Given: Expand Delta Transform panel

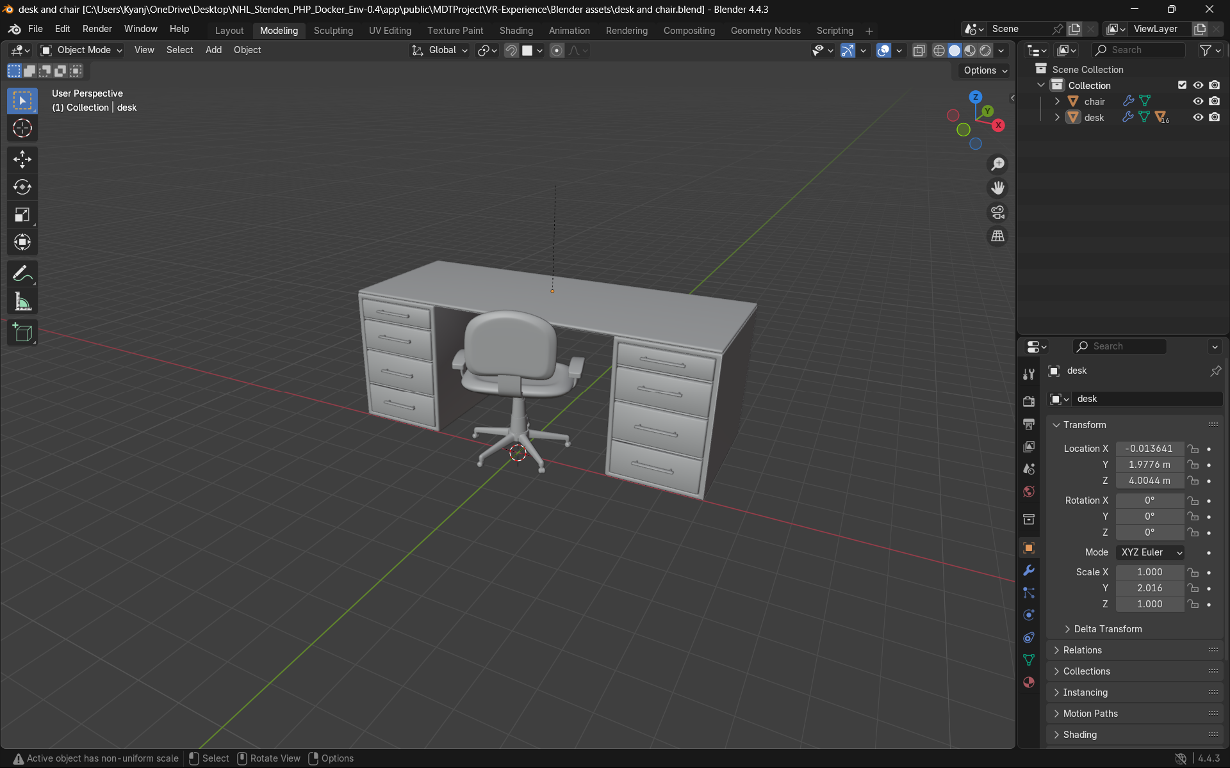Looking at the screenshot, I should pyautogui.click(x=1067, y=629).
